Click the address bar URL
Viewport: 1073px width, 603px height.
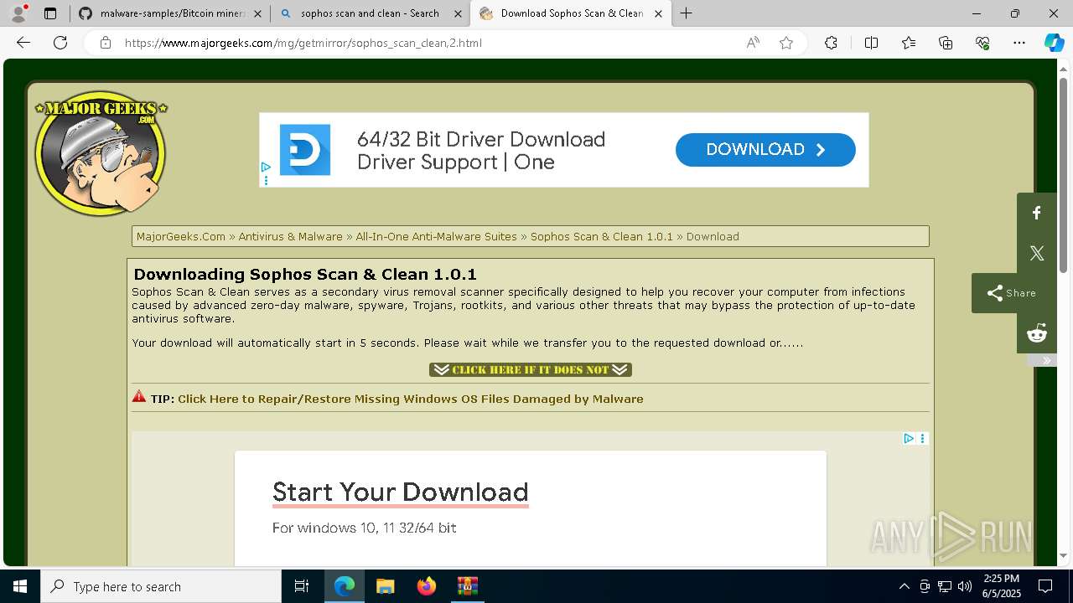(x=303, y=43)
